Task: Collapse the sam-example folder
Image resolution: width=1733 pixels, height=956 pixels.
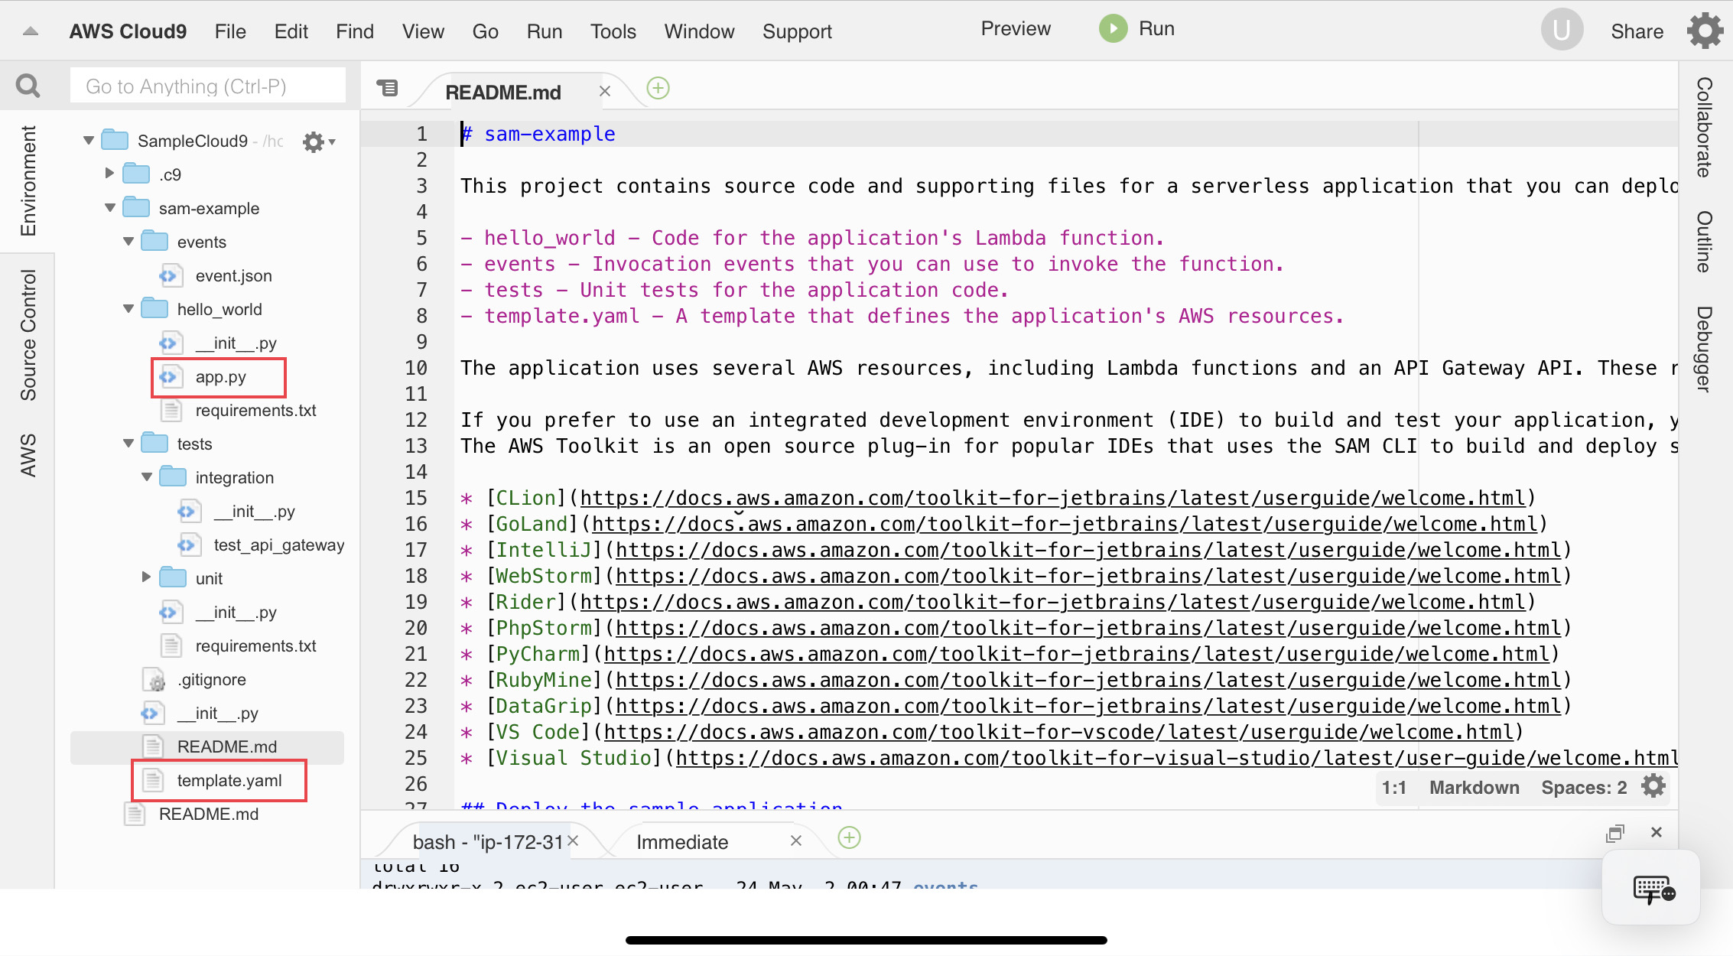Action: click(109, 207)
